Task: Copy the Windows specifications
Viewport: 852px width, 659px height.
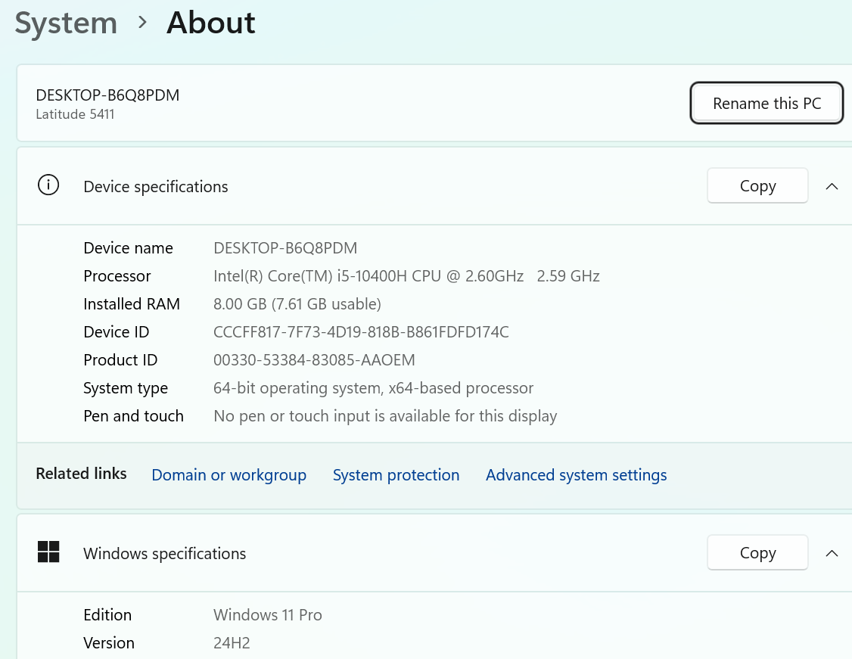Action: (x=757, y=552)
